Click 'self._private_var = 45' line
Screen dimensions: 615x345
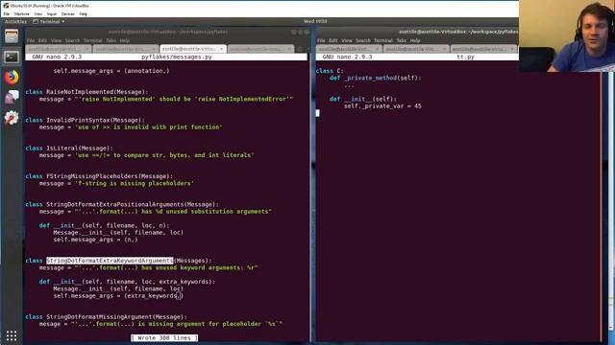(x=382, y=106)
